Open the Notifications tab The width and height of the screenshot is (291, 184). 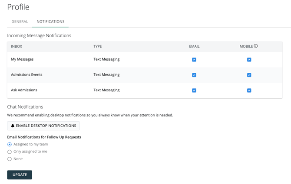[50, 22]
